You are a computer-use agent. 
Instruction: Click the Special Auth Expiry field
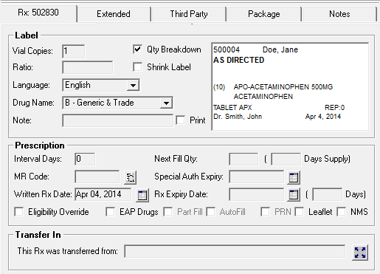[x=256, y=177]
